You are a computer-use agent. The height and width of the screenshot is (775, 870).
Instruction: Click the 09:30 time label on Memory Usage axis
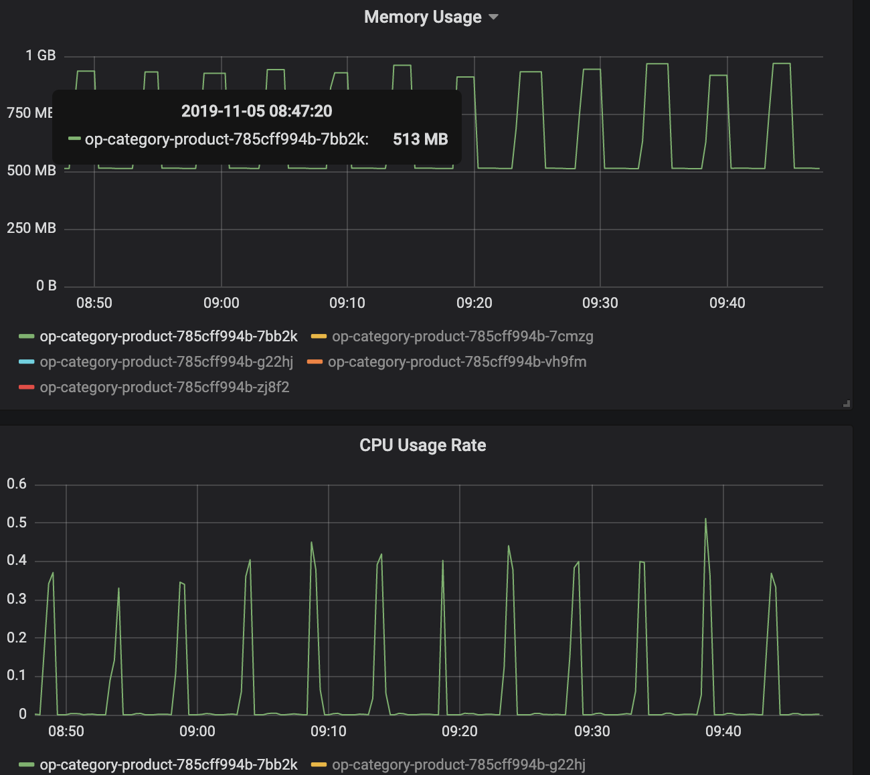[x=600, y=303]
